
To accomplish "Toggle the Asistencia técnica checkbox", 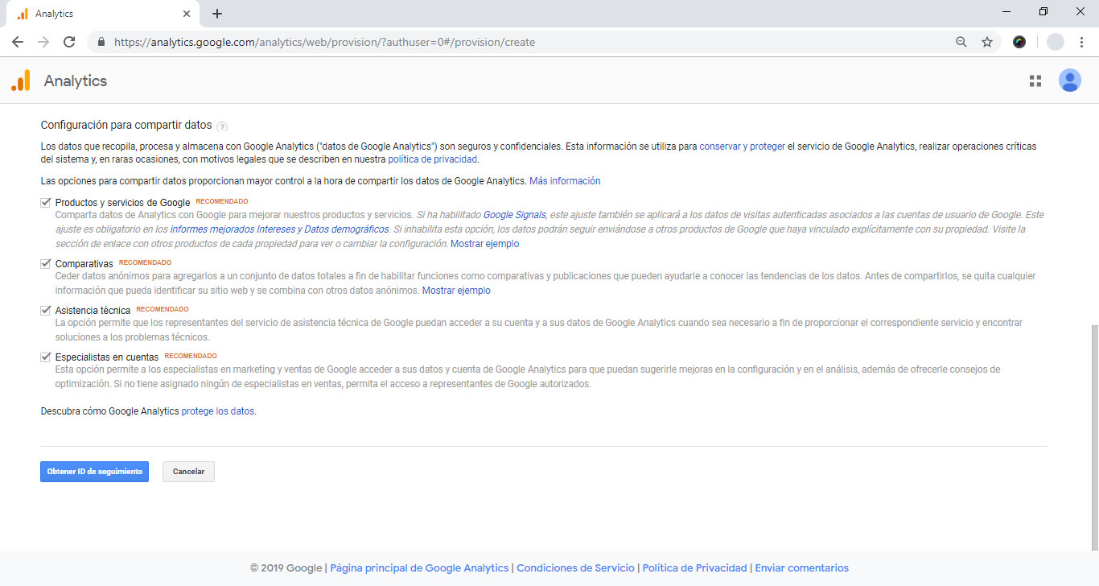I will pyautogui.click(x=46, y=310).
